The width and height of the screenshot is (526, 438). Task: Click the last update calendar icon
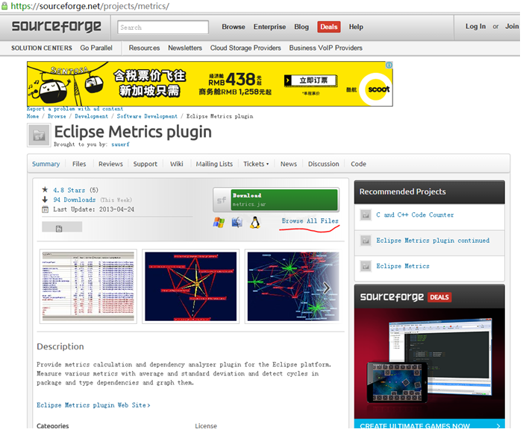tap(45, 209)
